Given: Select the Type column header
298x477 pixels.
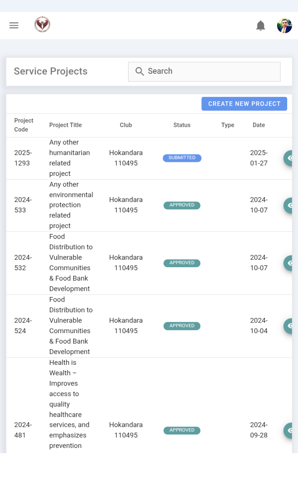Looking at the screenshot, I should [228, 125].
